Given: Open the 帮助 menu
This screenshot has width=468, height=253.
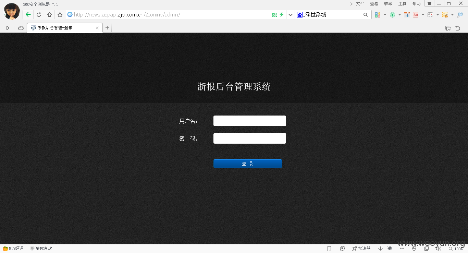Looking at the screenshot, I should pyautogui.click(x=416, y=4).
